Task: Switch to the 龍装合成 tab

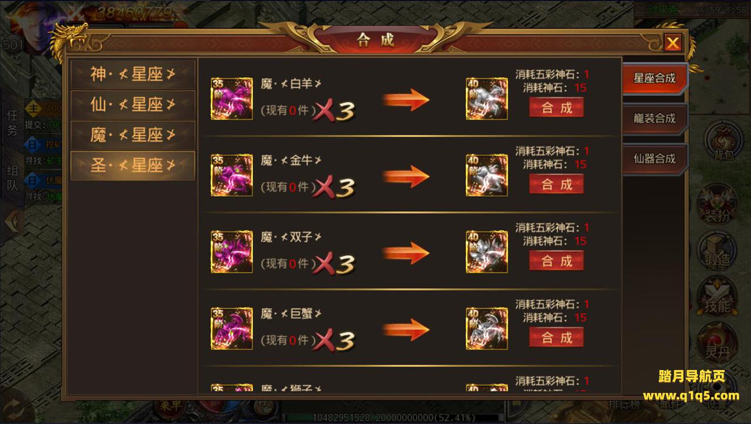Action: tap(654, 118)
